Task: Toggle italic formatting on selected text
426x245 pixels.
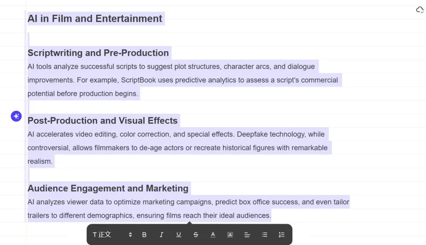Action: coord(161,235)
